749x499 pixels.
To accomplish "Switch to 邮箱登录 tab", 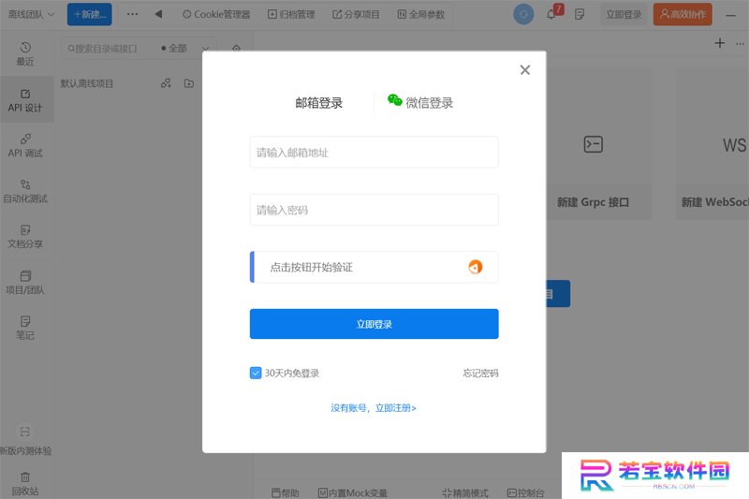I will pyautogui.click(x=319, y=103).
